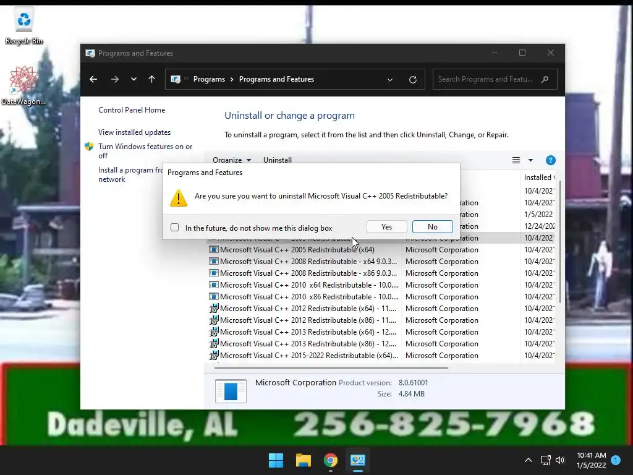Click the Programs and Features window icon
This screenshot has width=633, height=475.
tap(90, 53)
